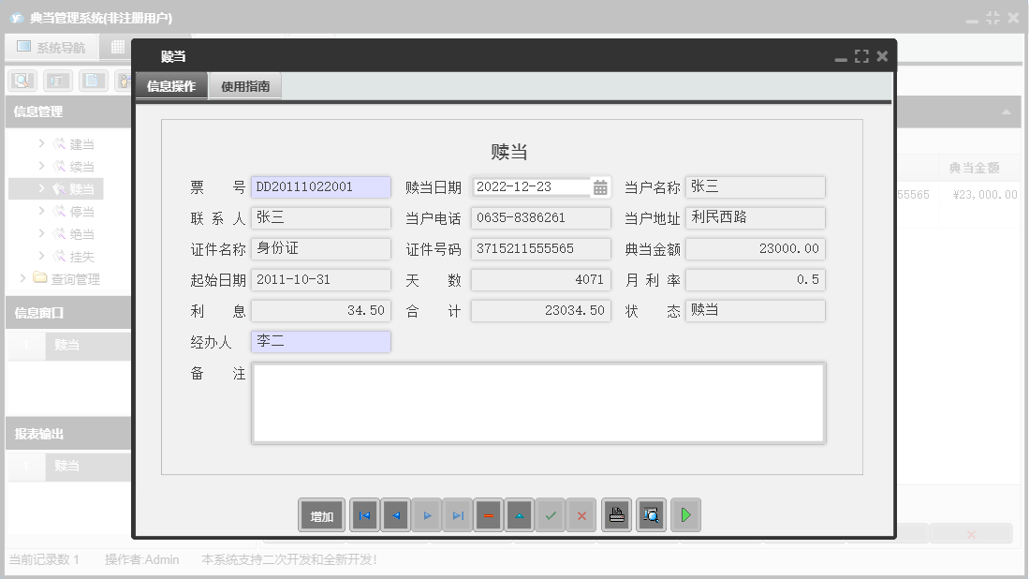Click the printer icon to print
1029x579 pixels.
[616, 515]
